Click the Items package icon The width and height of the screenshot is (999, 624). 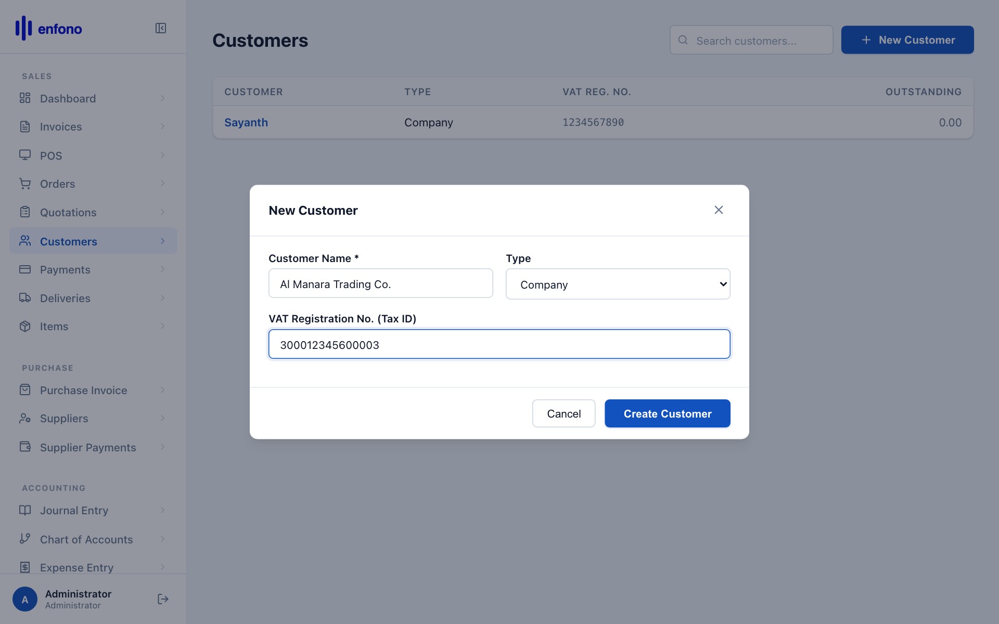coord(25,326)
